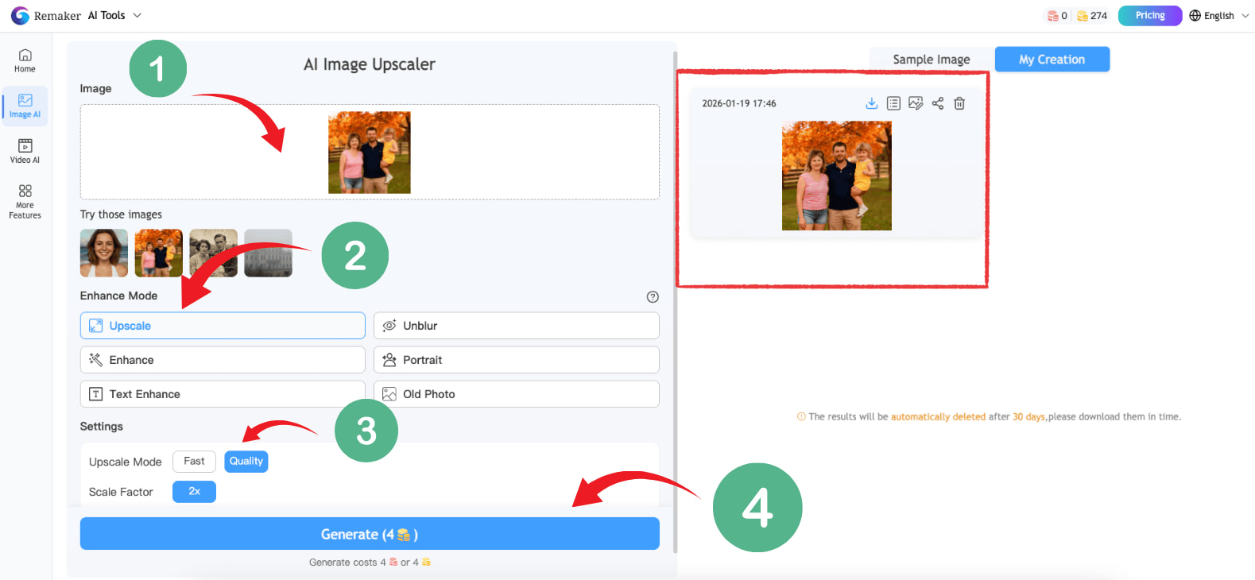
Task: Switch to the Sample Image tab
Action: (932, 60)
